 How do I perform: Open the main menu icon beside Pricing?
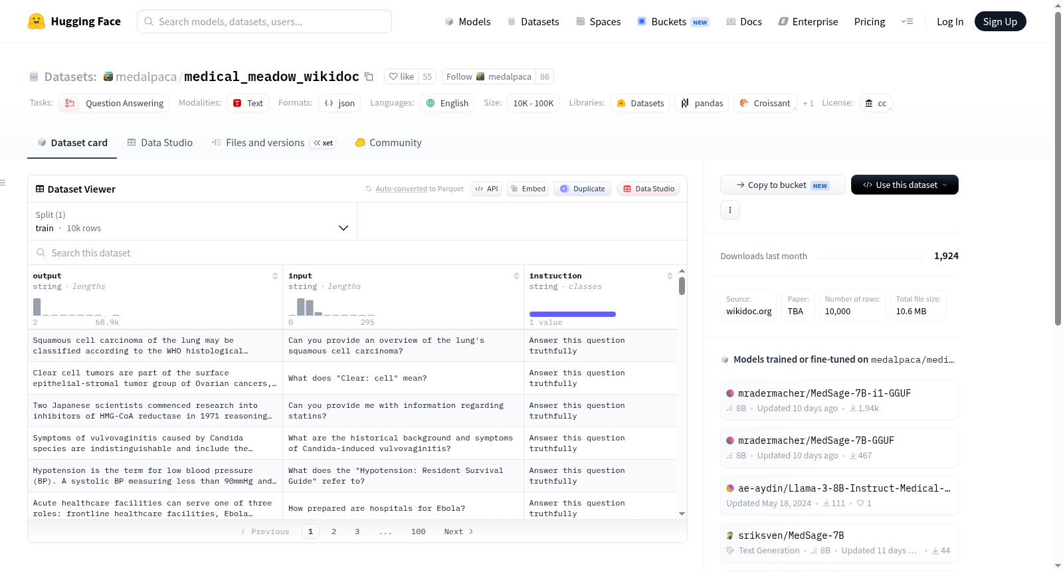[907, 21]
